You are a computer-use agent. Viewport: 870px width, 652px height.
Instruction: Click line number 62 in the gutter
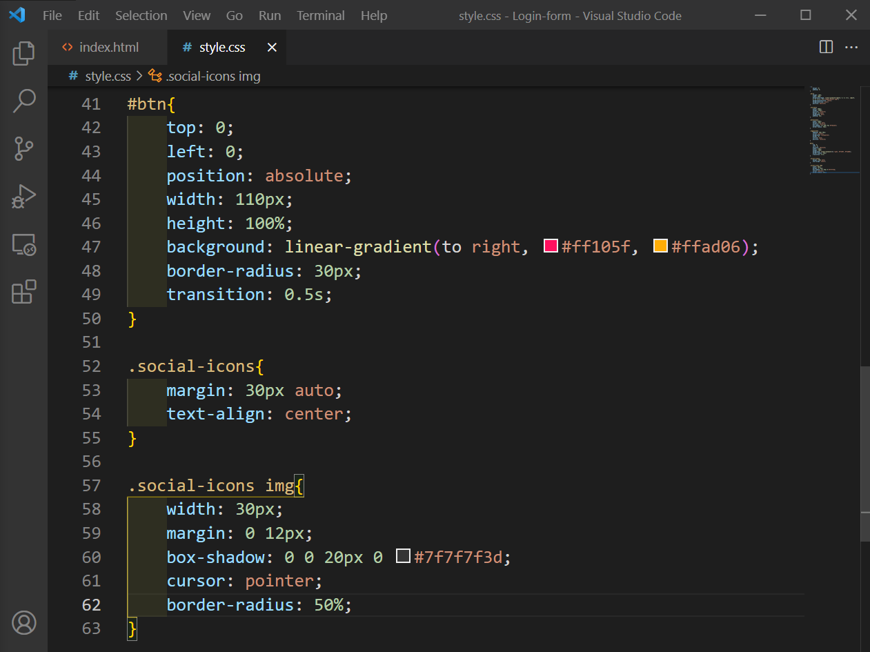pyautogui.click(x=91, y=604)
